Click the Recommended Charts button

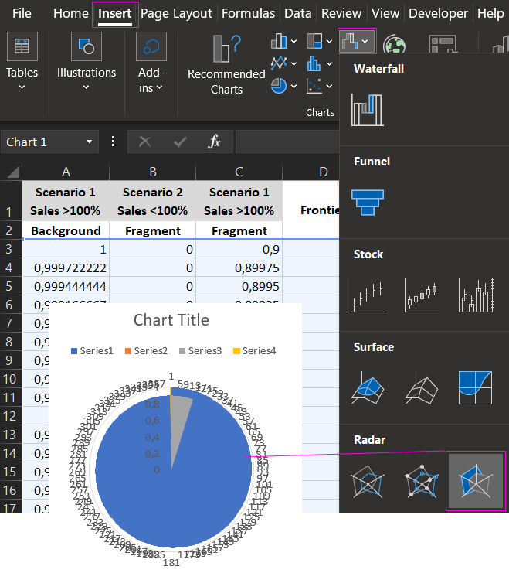(x=226, y=65)
